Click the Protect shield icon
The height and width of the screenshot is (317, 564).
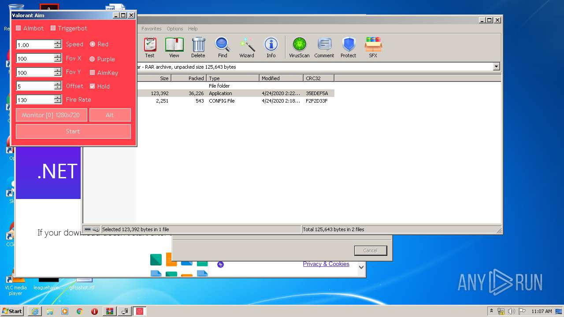point(349,48)
